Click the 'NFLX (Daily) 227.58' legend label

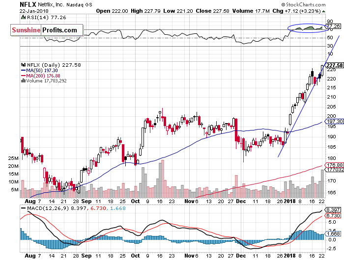coord(54,65)
